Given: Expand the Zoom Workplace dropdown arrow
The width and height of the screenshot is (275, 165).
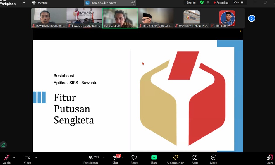Looking at the screenshot, I should click(x=24, y=3).
